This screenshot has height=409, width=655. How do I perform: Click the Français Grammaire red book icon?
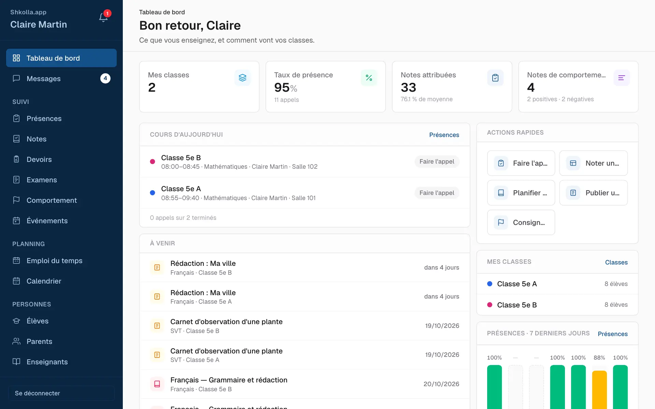157,384
